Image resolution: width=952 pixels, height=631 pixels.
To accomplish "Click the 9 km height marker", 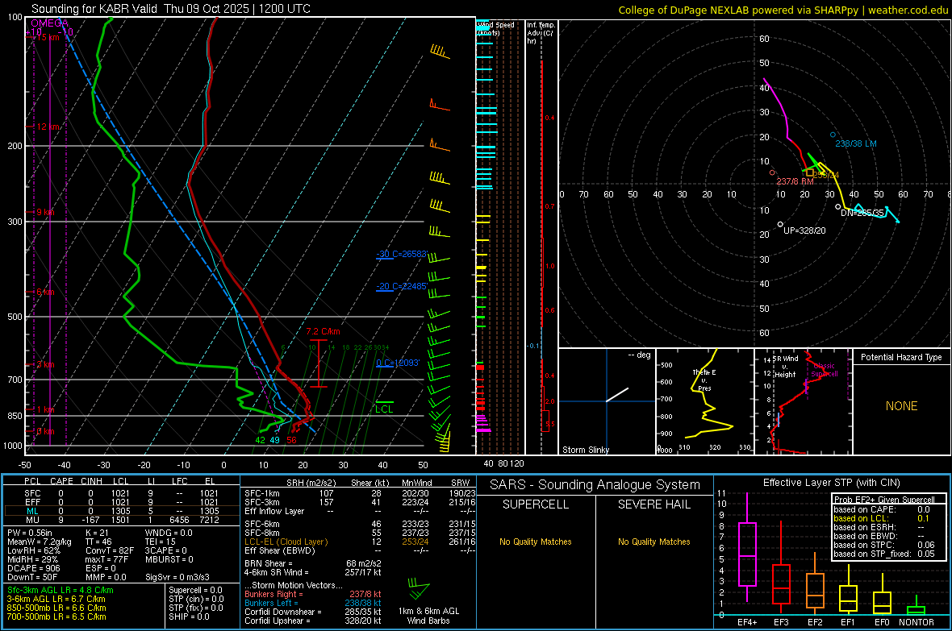I will point(45,213).
